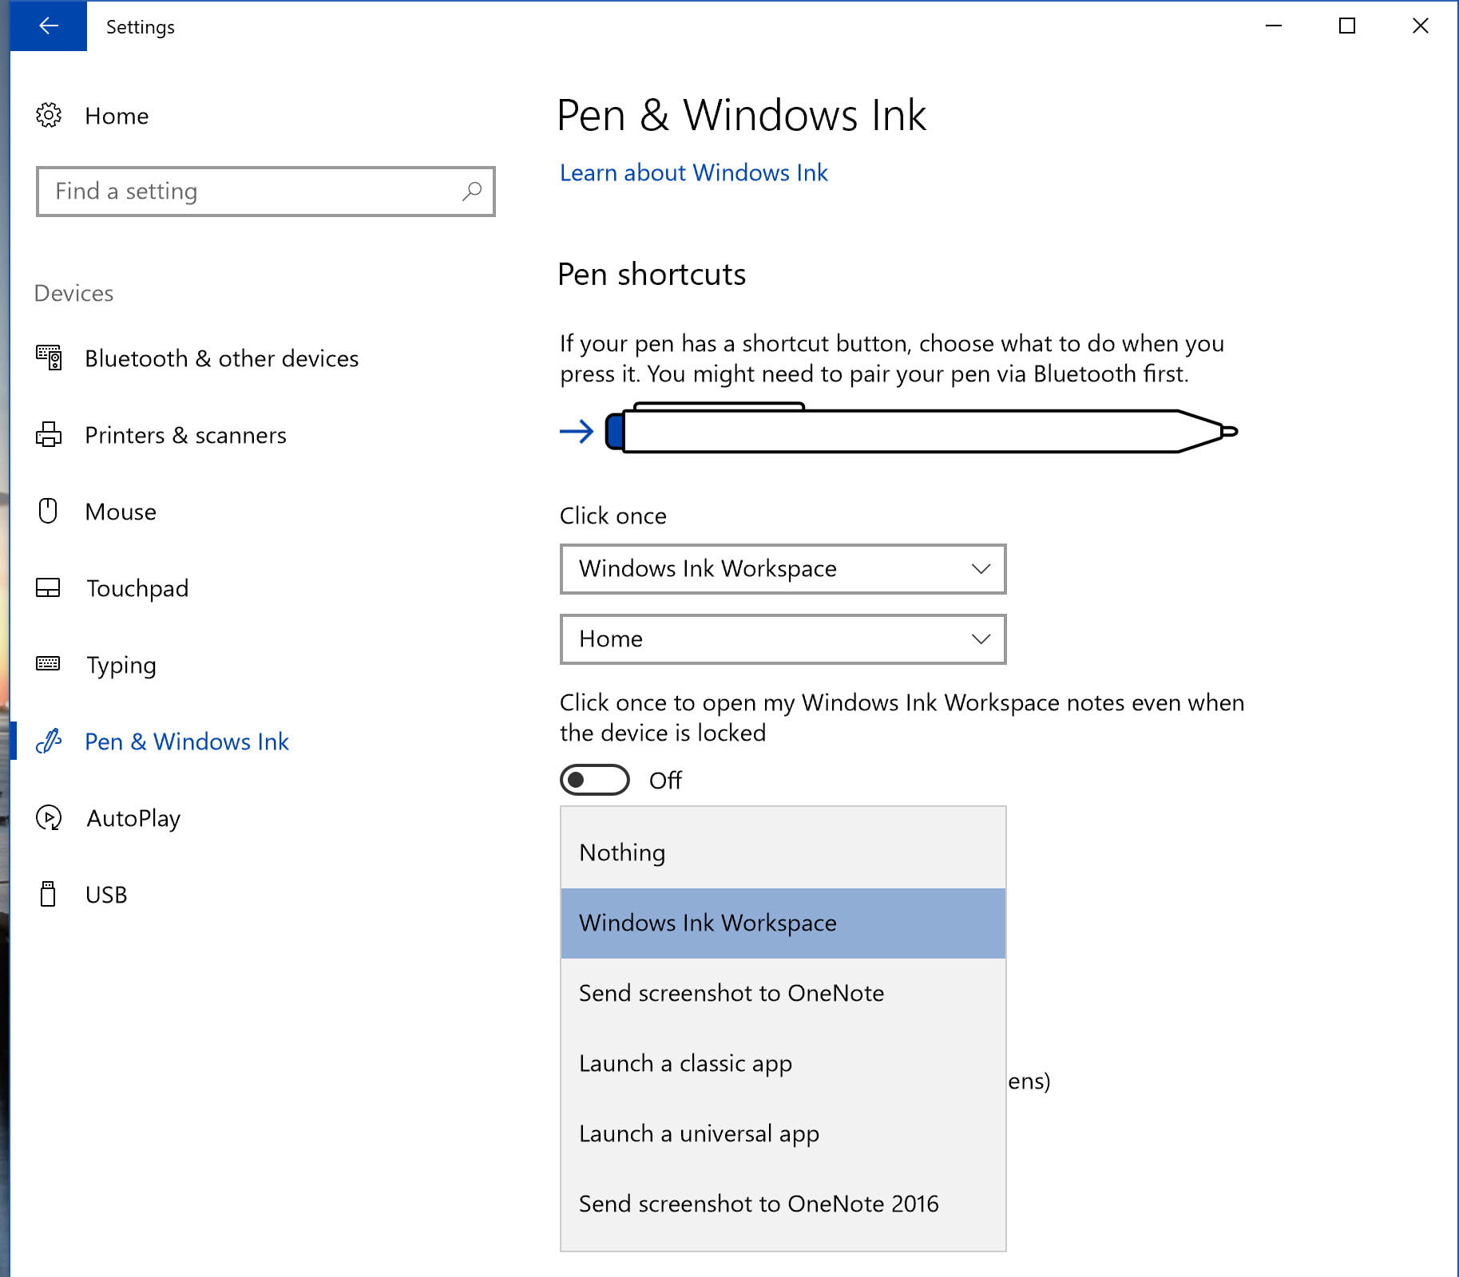Screen dimensions: 1459x1277
Task: Click the Learn about Windows Ink link
Action: click(693, 172)
